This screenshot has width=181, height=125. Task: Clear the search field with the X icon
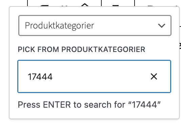pos(154,76)
